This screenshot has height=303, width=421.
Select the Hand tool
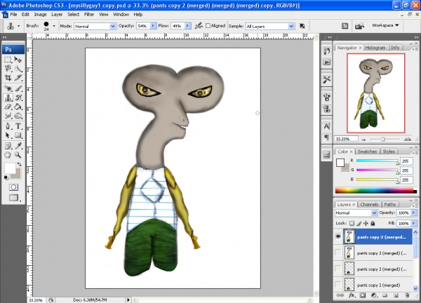(8, 155)
